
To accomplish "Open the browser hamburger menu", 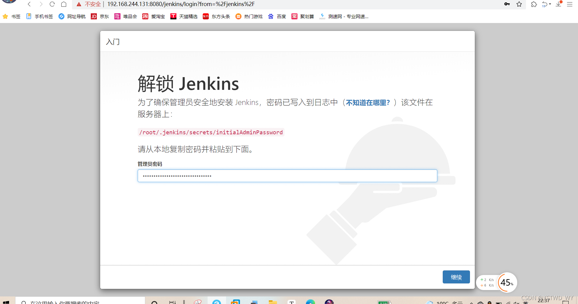I will (570, 4).
